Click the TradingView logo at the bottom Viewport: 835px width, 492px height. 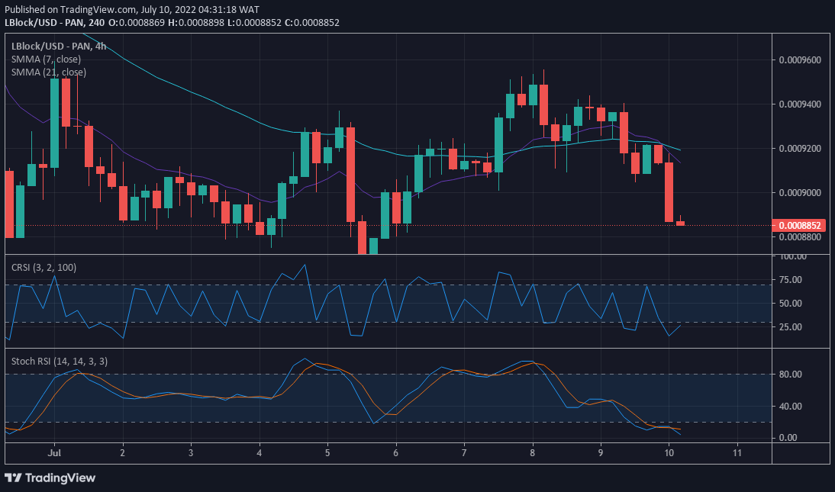point(50,478)
